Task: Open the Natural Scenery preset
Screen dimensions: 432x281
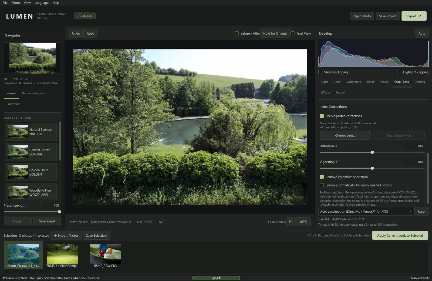Action: point(32,132)
